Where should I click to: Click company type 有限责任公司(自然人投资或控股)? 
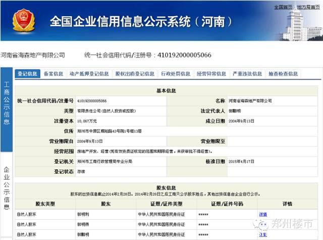pyautogui.click(x=106, y=111)
